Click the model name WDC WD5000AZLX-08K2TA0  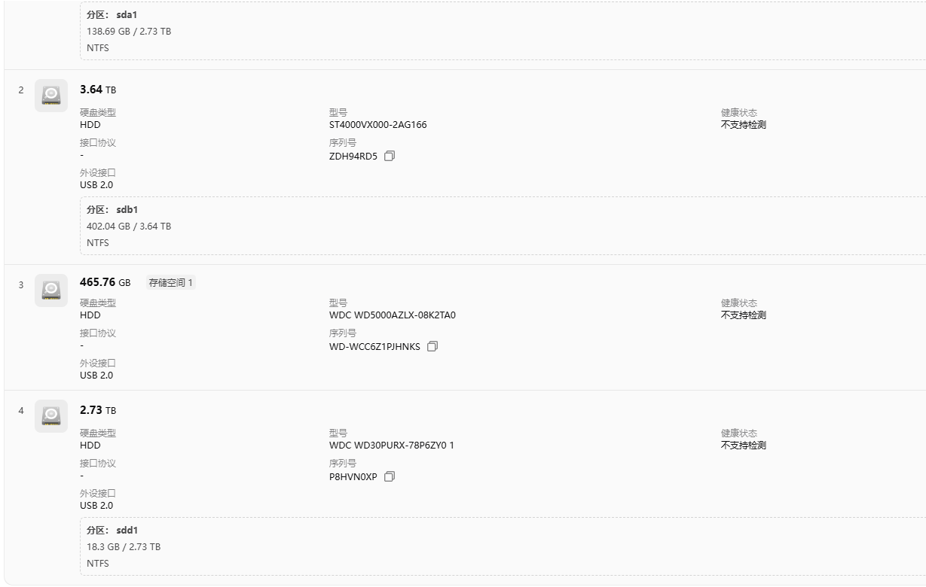coord(392,315)
